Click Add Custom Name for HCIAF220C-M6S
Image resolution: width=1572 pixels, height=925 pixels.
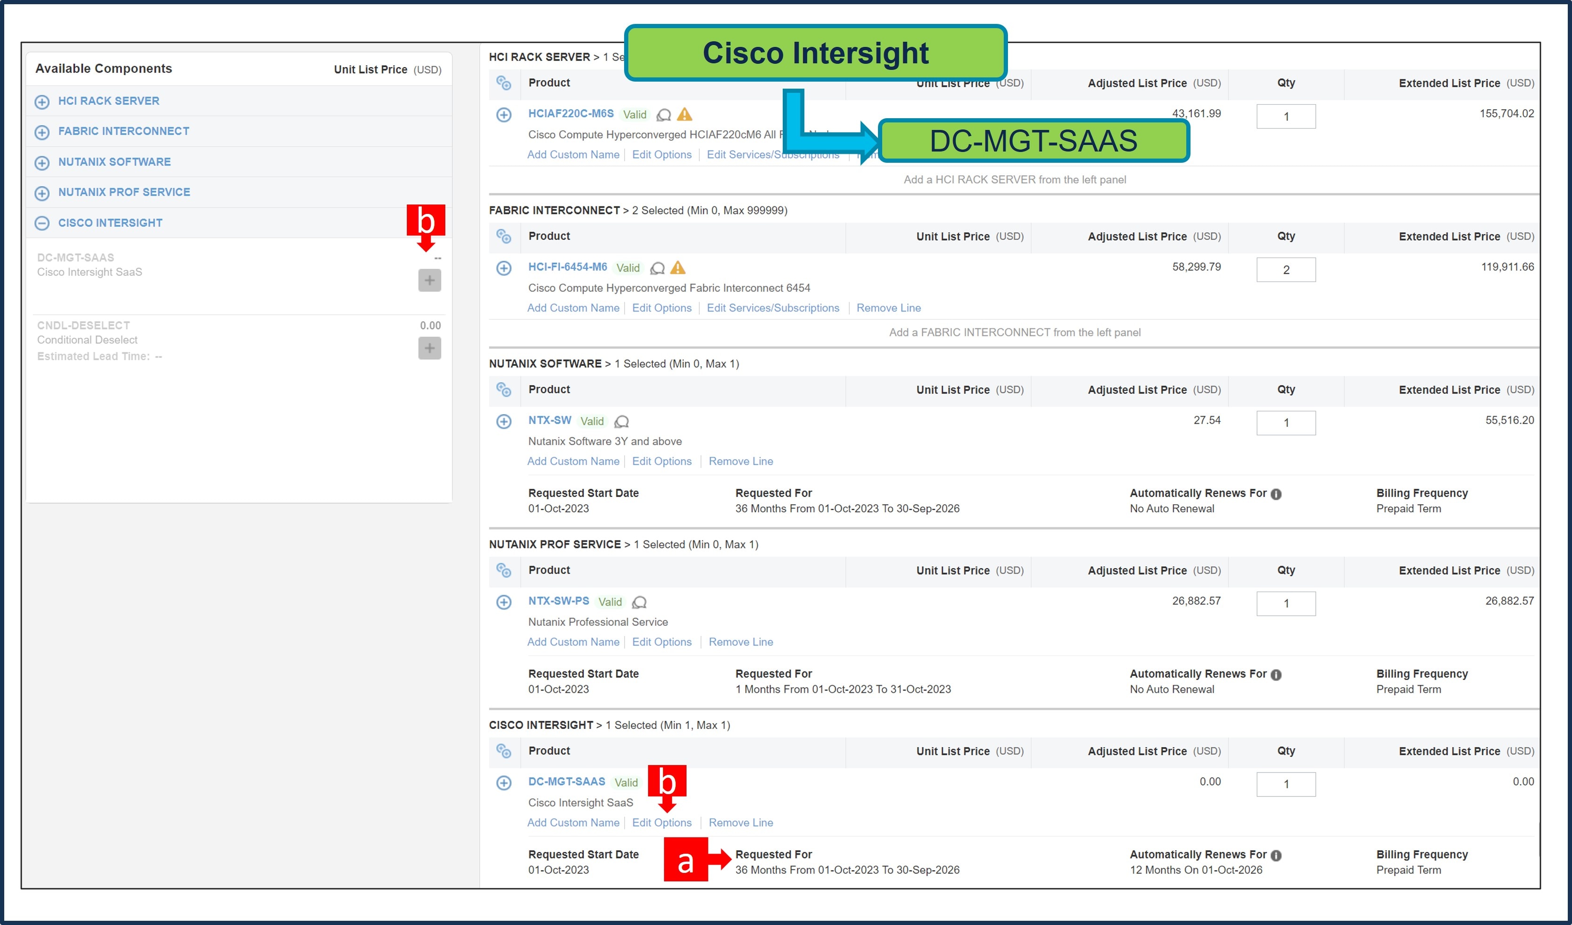coord(573,155)
